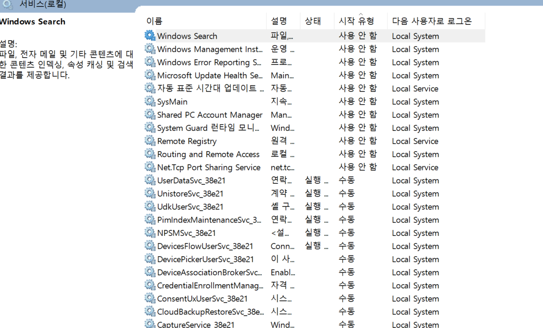Click the Net.Tcp Port Sharing Service icon
This screenshot has width=543, height=328.
coord(149,167)
